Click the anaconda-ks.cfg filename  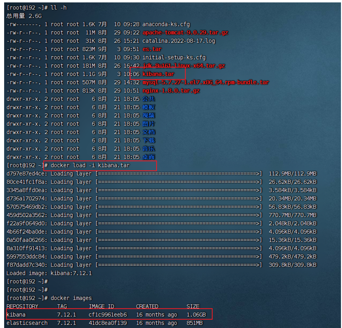point(166,24)
